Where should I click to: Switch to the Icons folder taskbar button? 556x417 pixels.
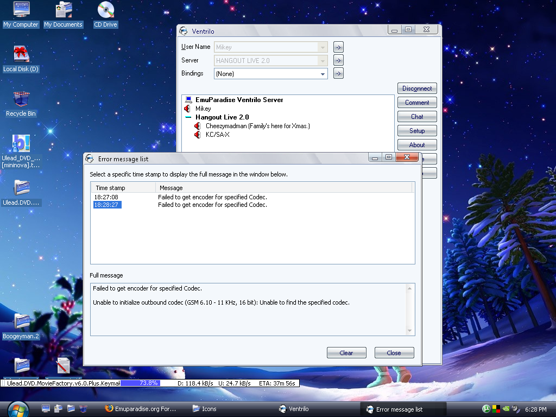tap(205, 409)
